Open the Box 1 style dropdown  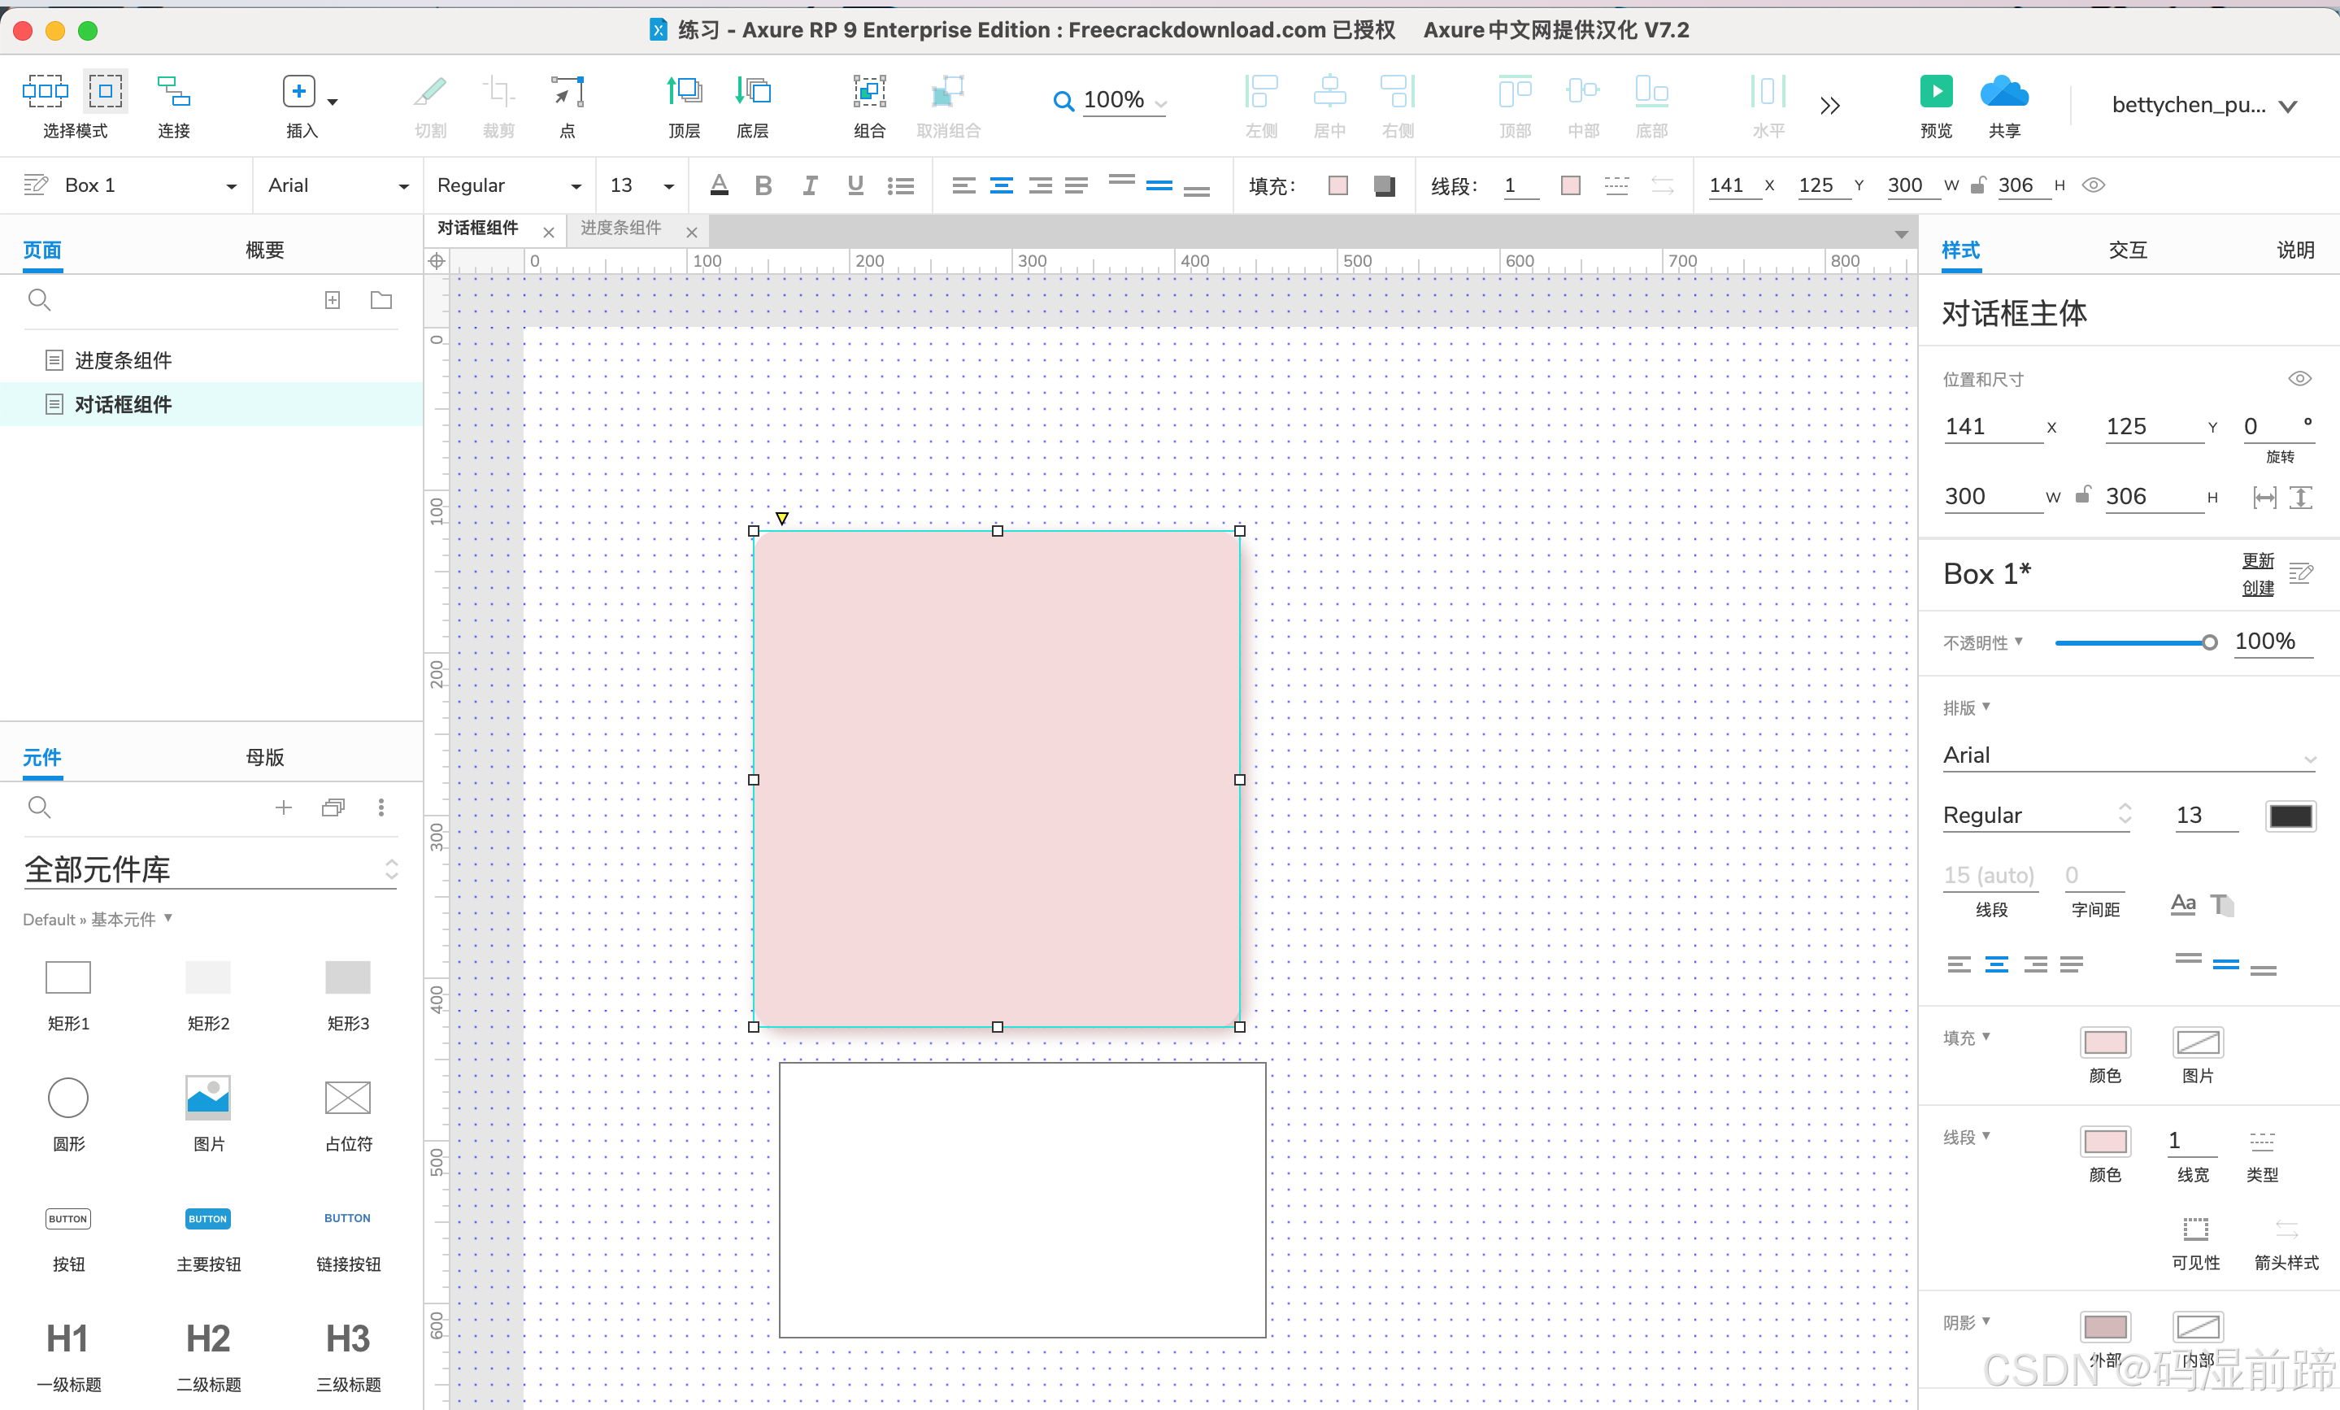(x=231, y=186)
